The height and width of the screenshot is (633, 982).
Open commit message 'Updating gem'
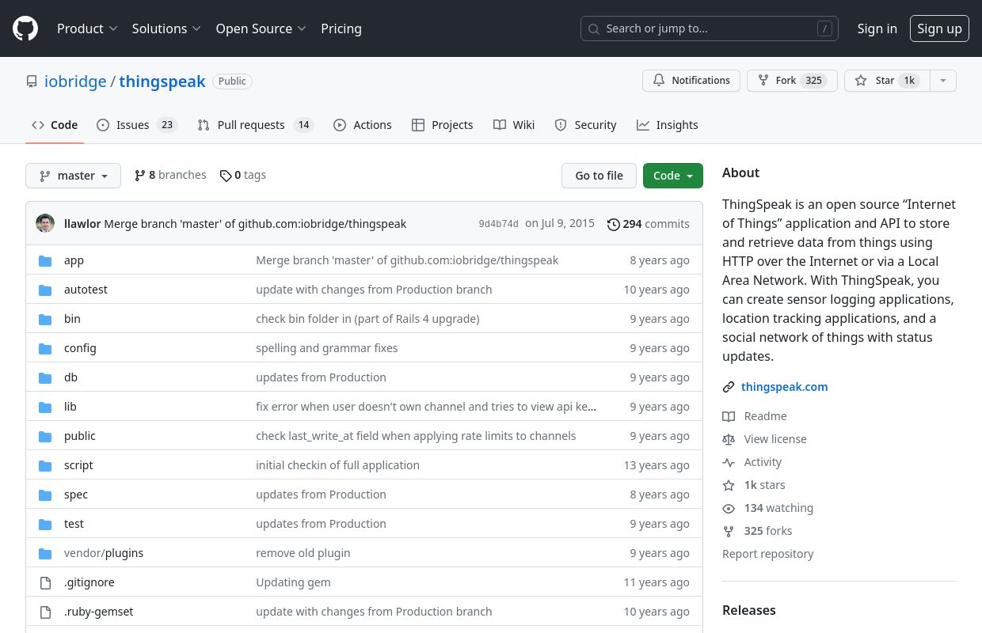click(x=294, y=582)
